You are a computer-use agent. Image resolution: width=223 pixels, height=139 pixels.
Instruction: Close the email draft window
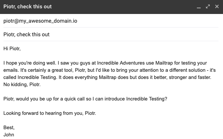click(x=217, y=6)
